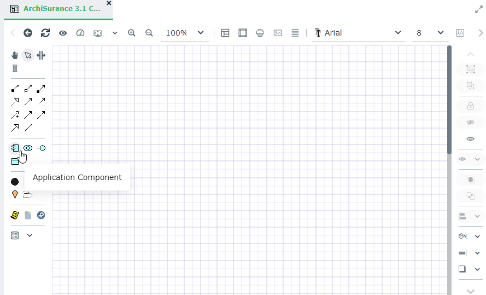Select the Application Interface element icon

coord(41,148)
